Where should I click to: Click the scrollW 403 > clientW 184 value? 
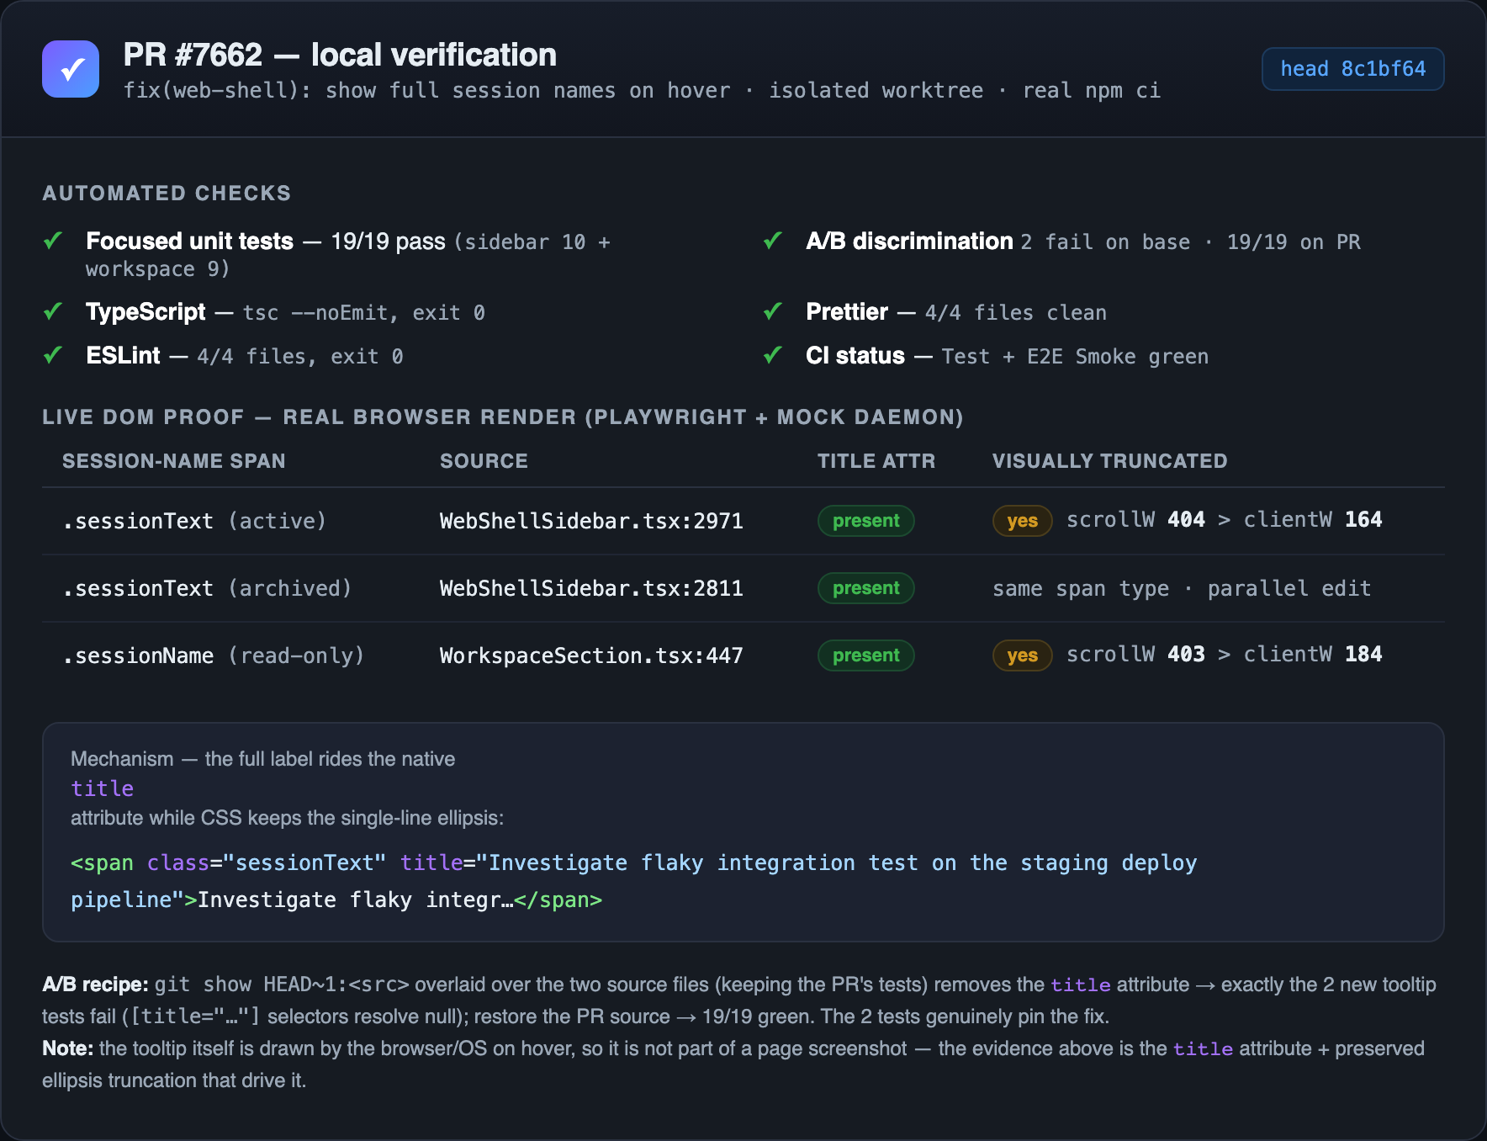coord(1224,655)
